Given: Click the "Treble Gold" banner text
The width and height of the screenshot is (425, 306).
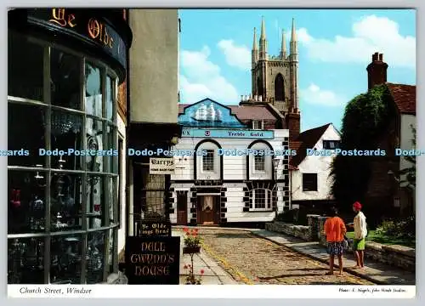Looking at the screenshot, I should tap(246, 134).
